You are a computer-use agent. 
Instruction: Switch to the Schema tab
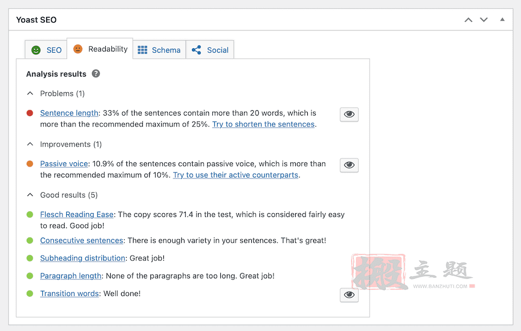coord(159,50)
